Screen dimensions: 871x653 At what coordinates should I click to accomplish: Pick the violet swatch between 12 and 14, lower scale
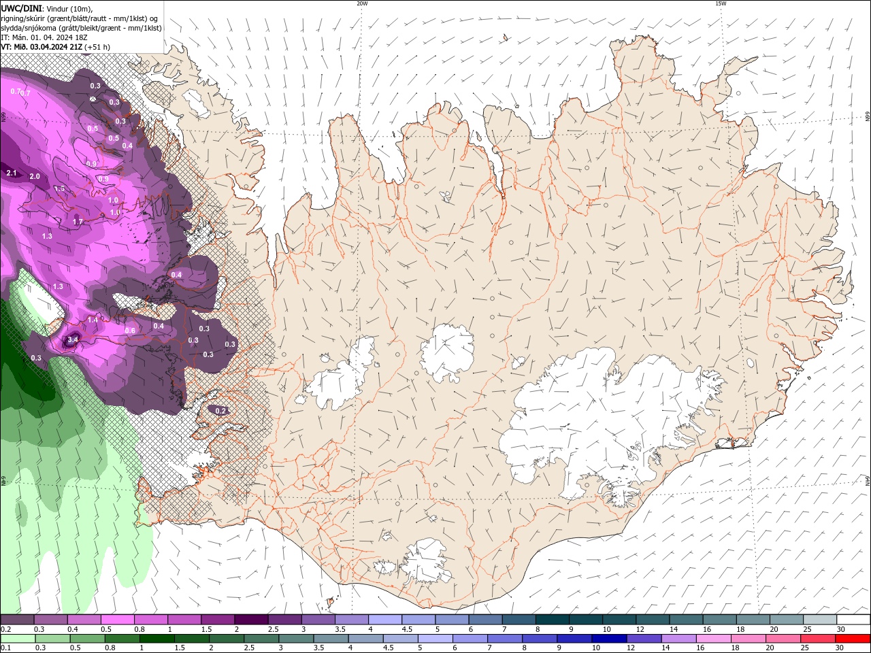[x=644, y=639]
